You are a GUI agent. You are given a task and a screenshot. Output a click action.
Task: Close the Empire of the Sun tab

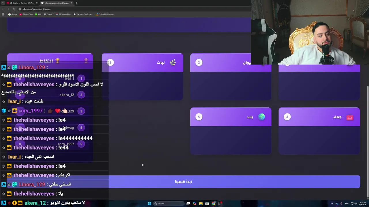(x=37, y=3)
